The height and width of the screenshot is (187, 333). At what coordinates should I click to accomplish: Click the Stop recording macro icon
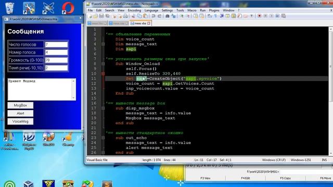click(265, 16)
